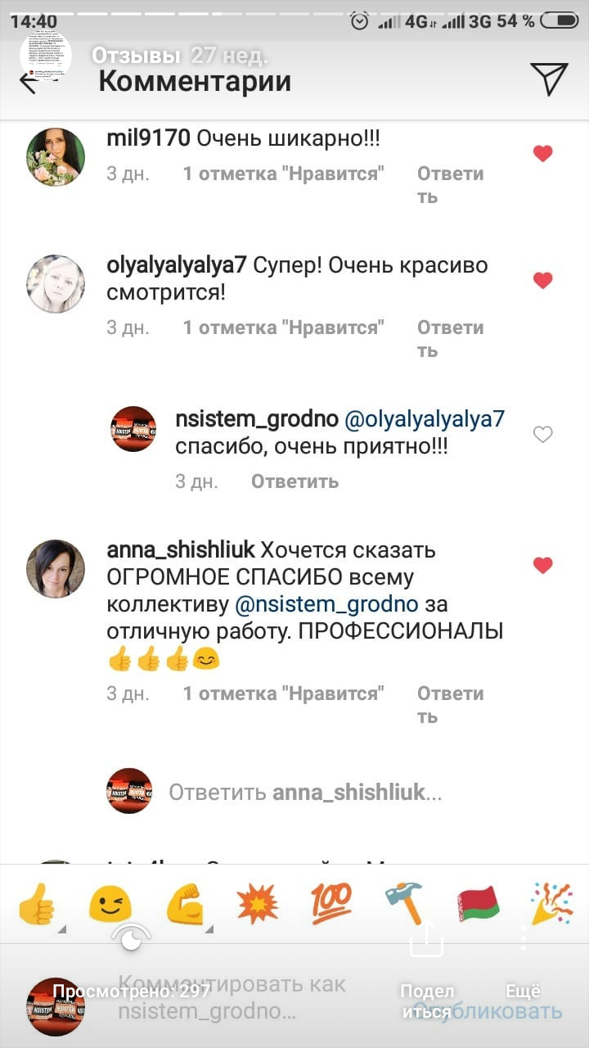Open likes on anna_shishliuk's comment
Screen dimensions: 589x1048
pos(283,693)
